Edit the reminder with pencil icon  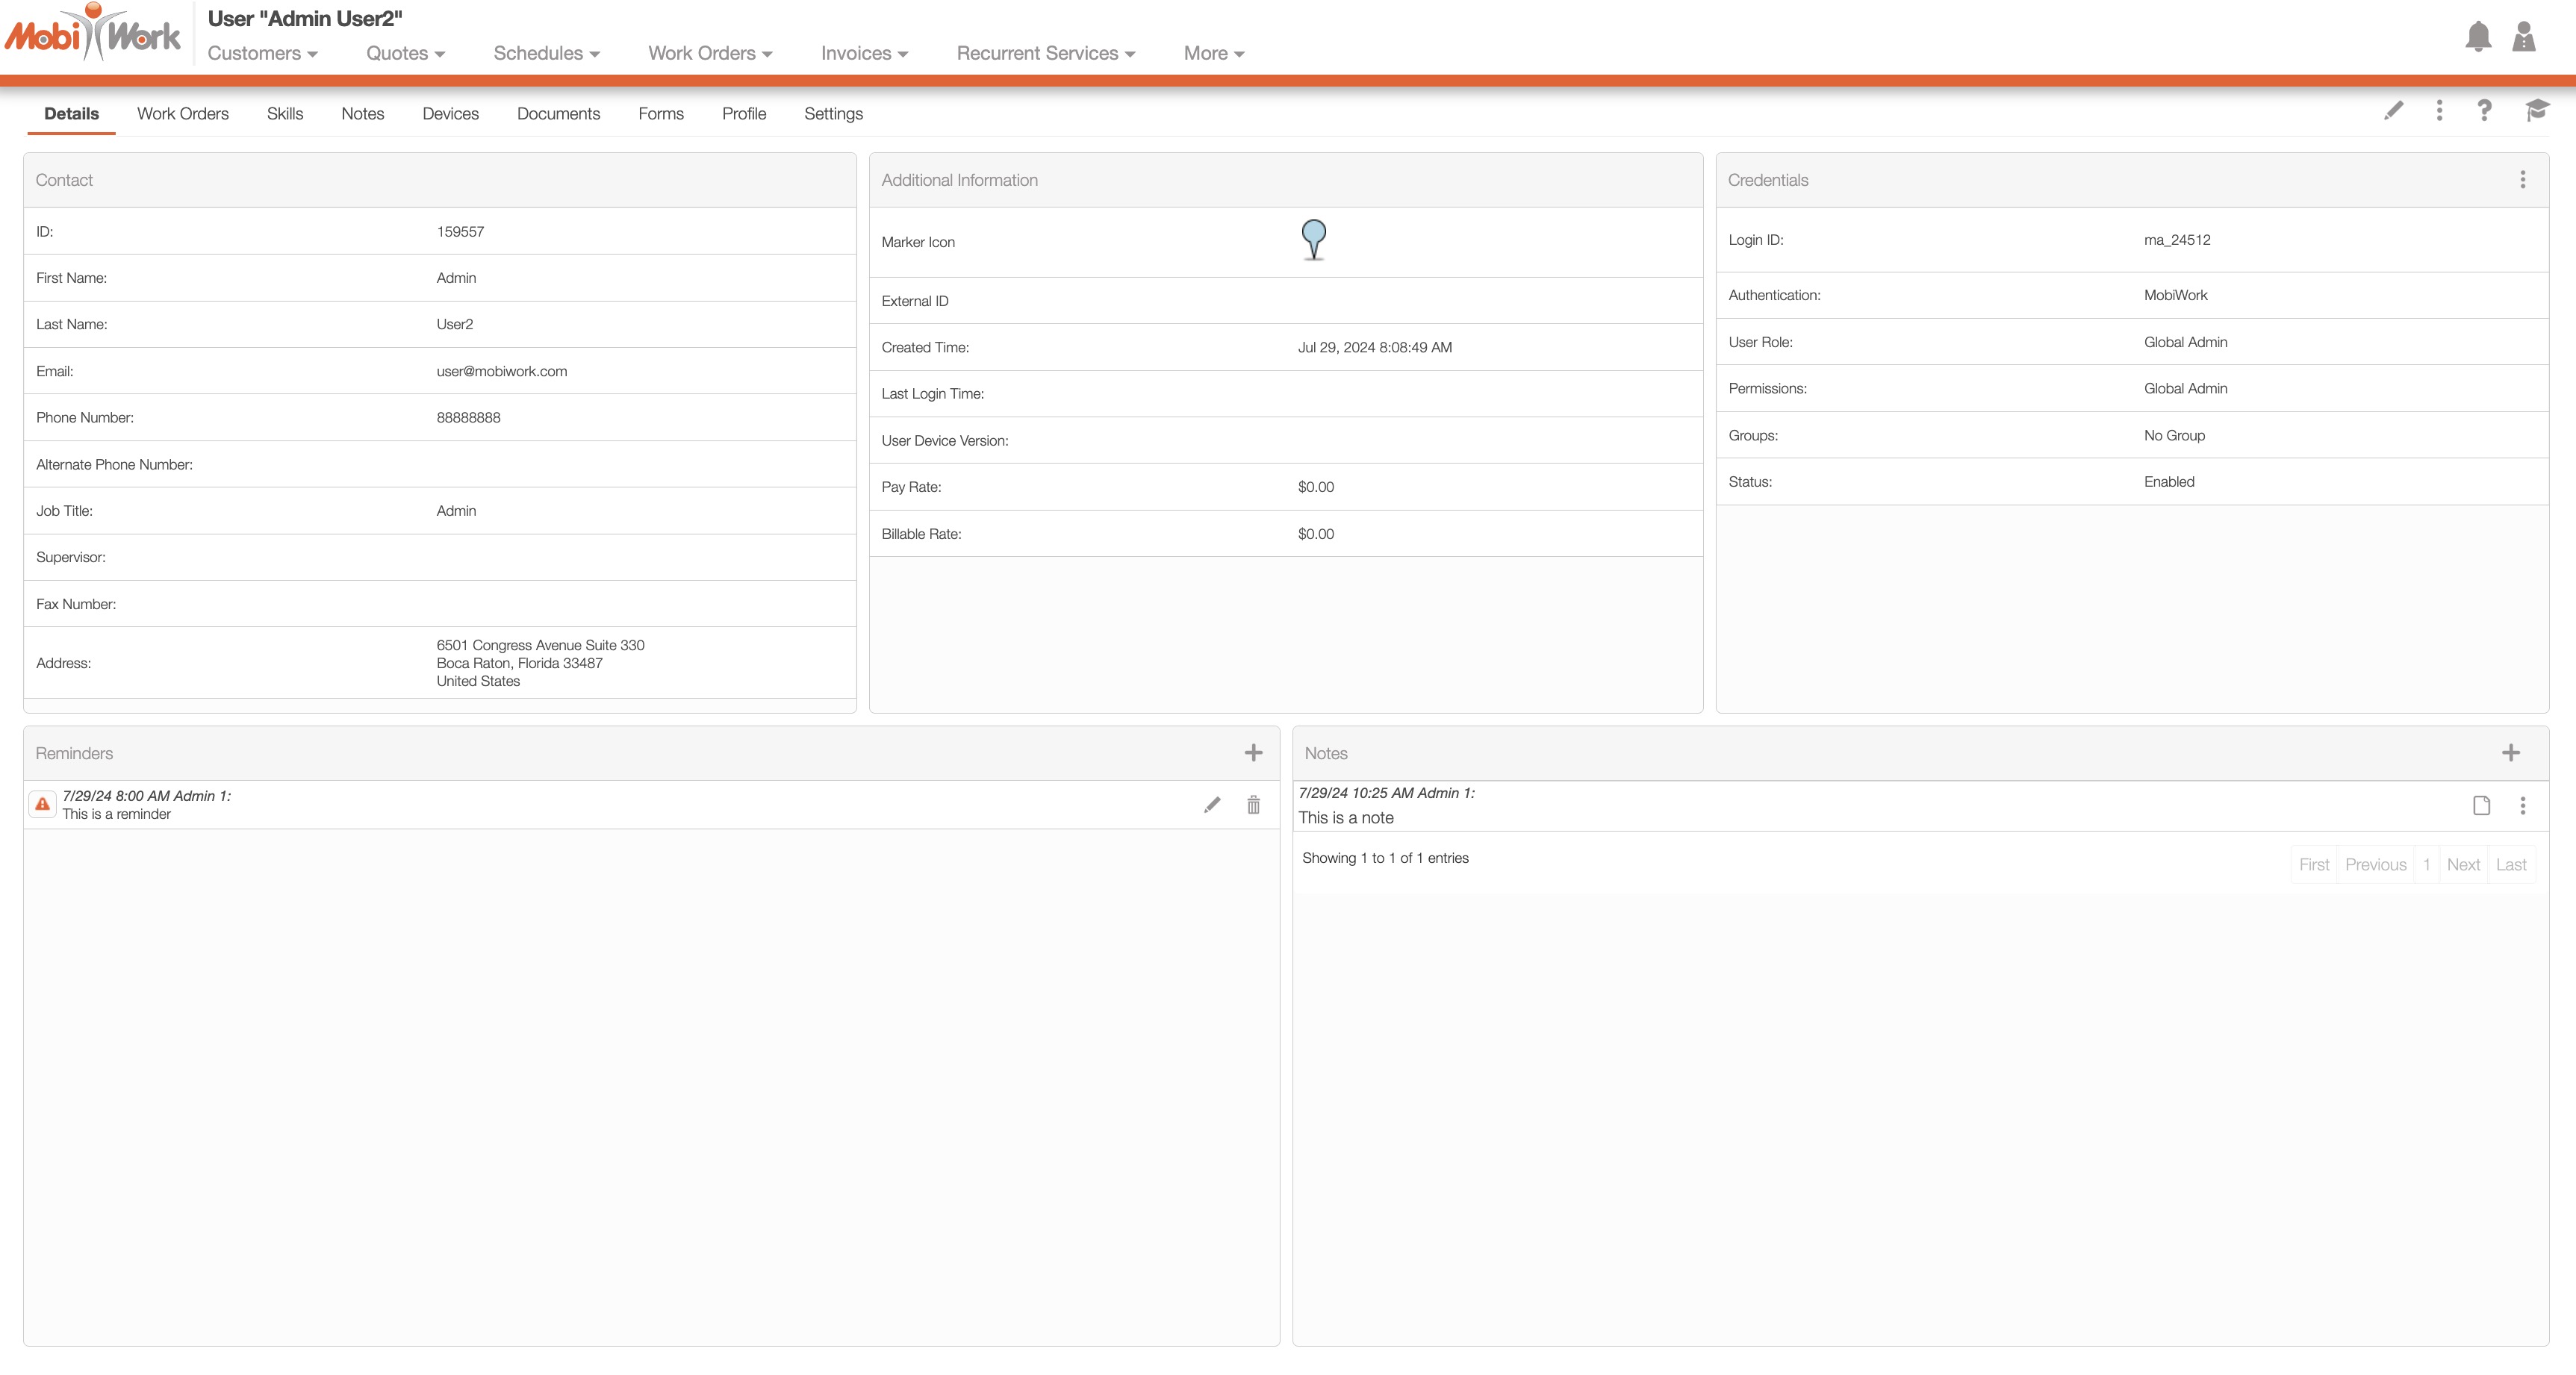pos(1212,805)
